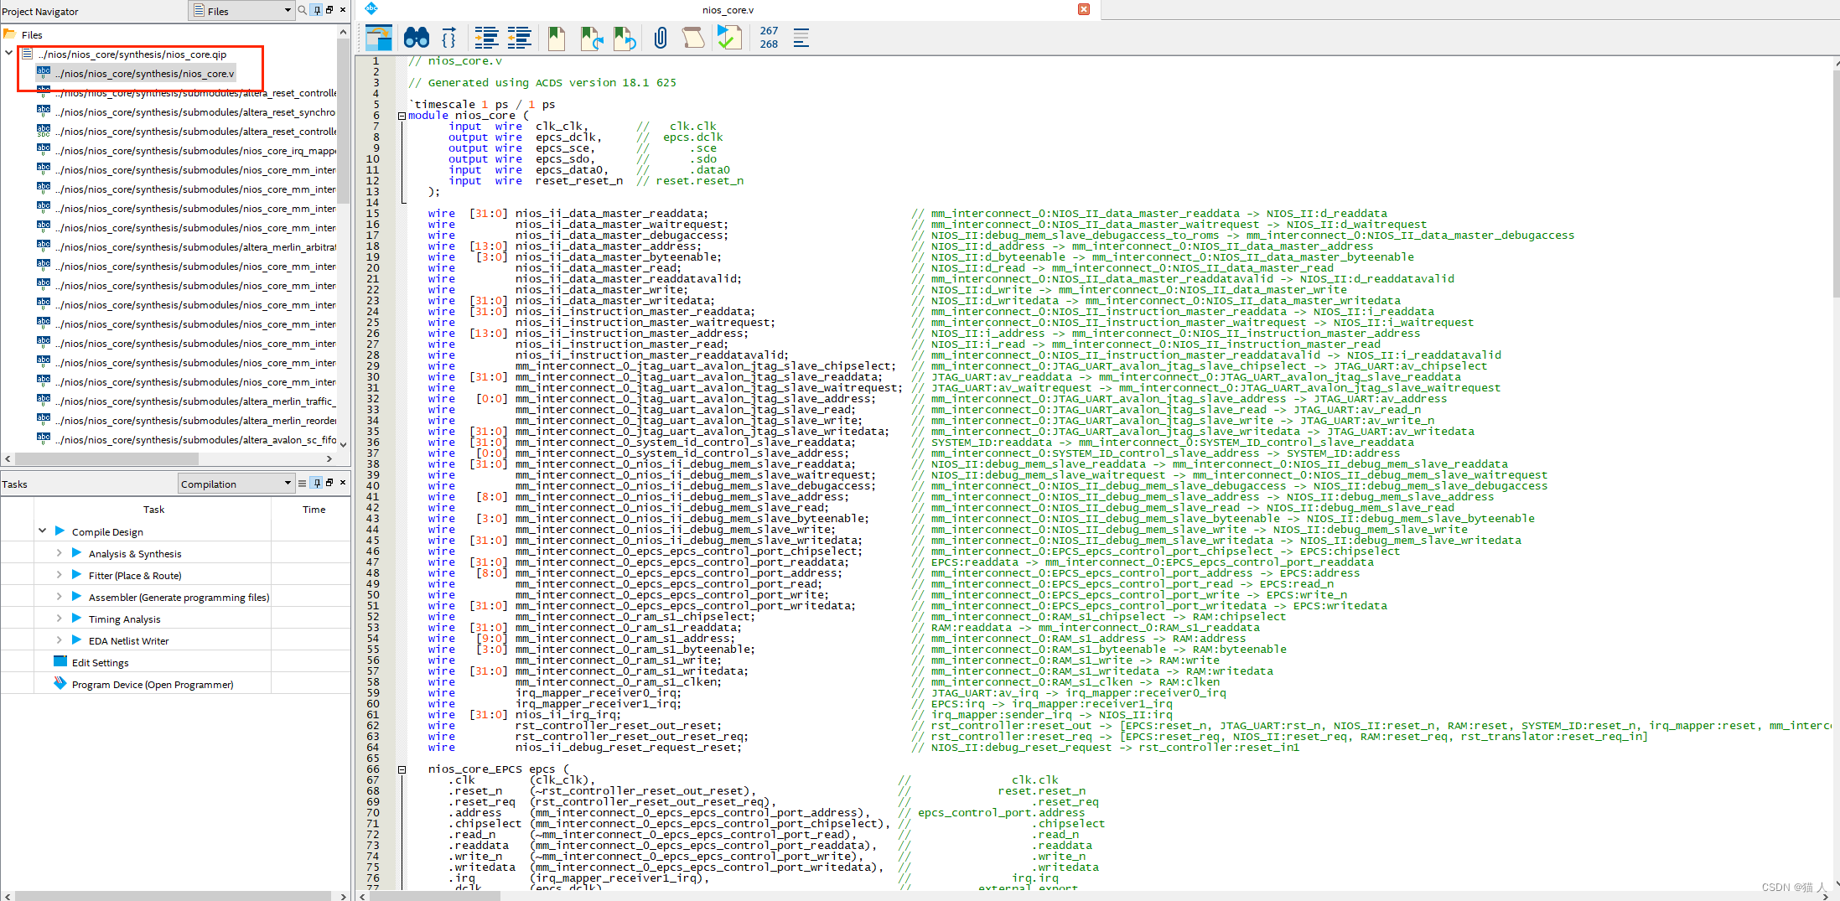
Task: Click the play icon for Analysis & Synthesis
Action: pyautogui.click(x=76, y=552)
